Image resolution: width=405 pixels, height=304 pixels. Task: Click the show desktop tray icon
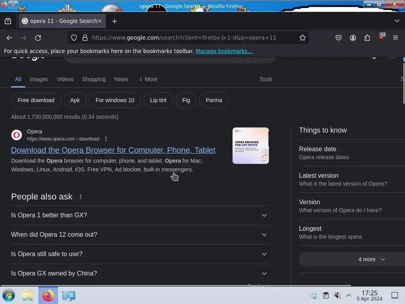pyautogui.click(x=395, y=295)
